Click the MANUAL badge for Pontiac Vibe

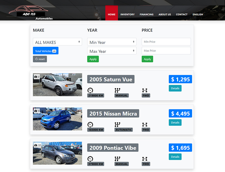click(121, 164)
